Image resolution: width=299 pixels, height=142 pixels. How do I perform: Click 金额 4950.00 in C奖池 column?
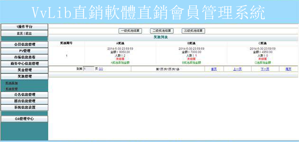point(263,52)
